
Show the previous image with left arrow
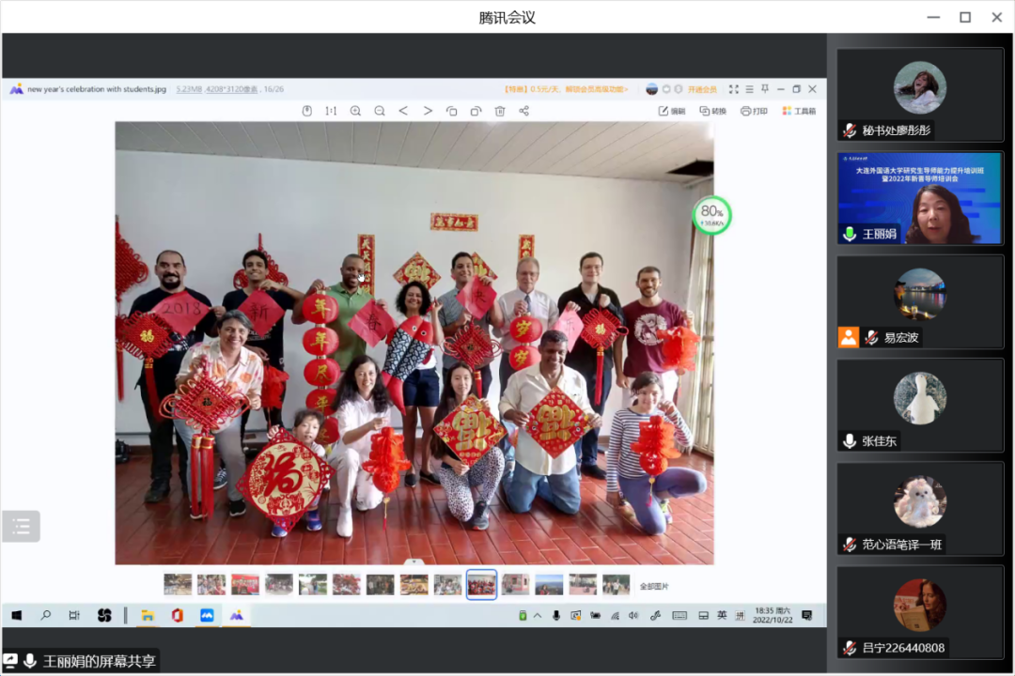click(x=403, y=111)
